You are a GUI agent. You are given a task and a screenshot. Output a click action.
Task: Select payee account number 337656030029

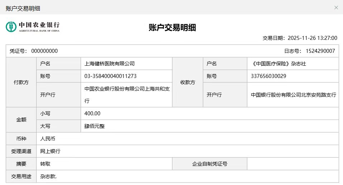tap(268, 76)
